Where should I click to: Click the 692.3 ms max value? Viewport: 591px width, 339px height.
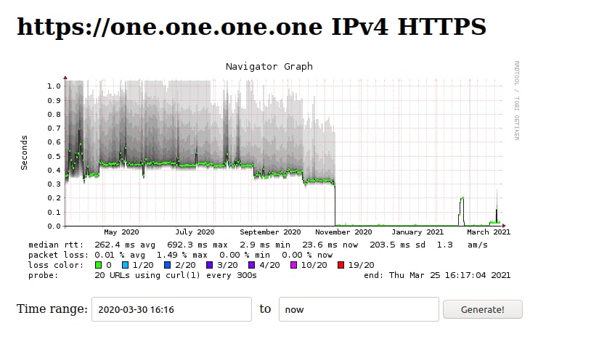(197, 245)
